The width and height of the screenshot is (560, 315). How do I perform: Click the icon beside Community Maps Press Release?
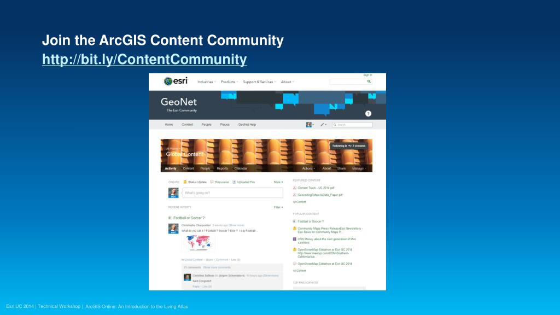[295, 229]
